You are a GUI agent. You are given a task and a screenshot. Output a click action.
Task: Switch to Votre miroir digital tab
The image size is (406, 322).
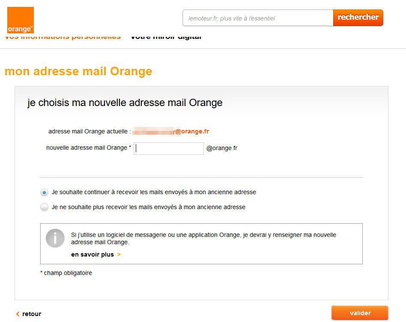(x=166, y=38)
